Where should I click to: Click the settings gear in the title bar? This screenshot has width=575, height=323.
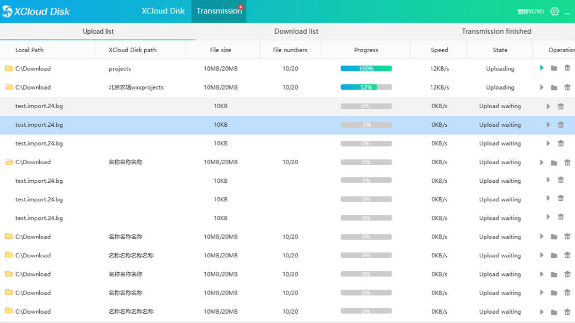click(553, 11)
